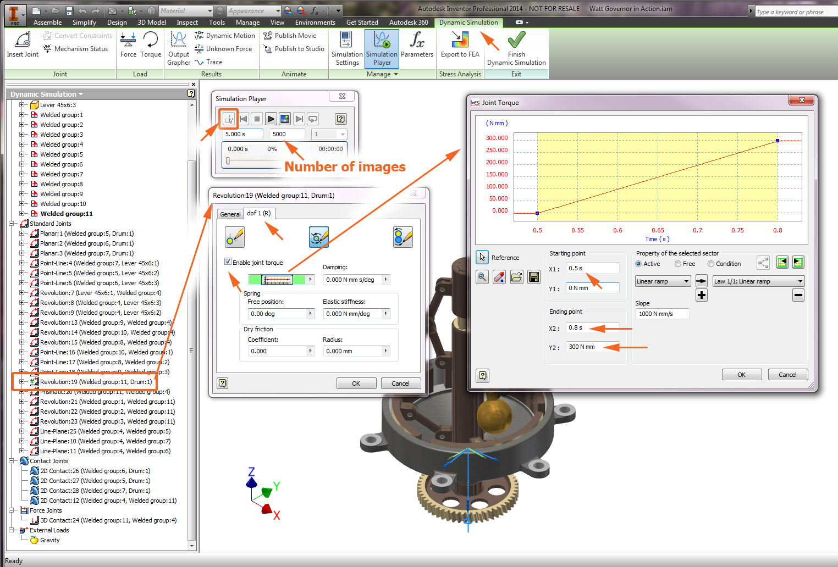Add a law with the plus button
This screenshot has width=838, height=567.
coord(702,295)
